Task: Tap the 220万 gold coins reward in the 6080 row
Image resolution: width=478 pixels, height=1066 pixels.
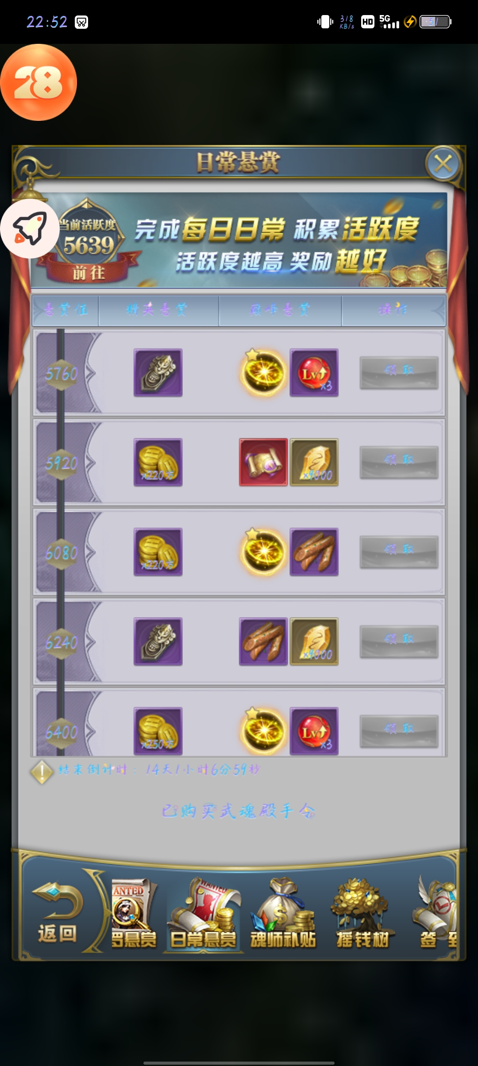Action: pyautogui.click(x=158, y=552)
